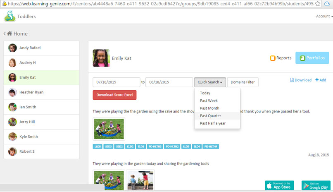Open the App Store download badge

[279, 185]
